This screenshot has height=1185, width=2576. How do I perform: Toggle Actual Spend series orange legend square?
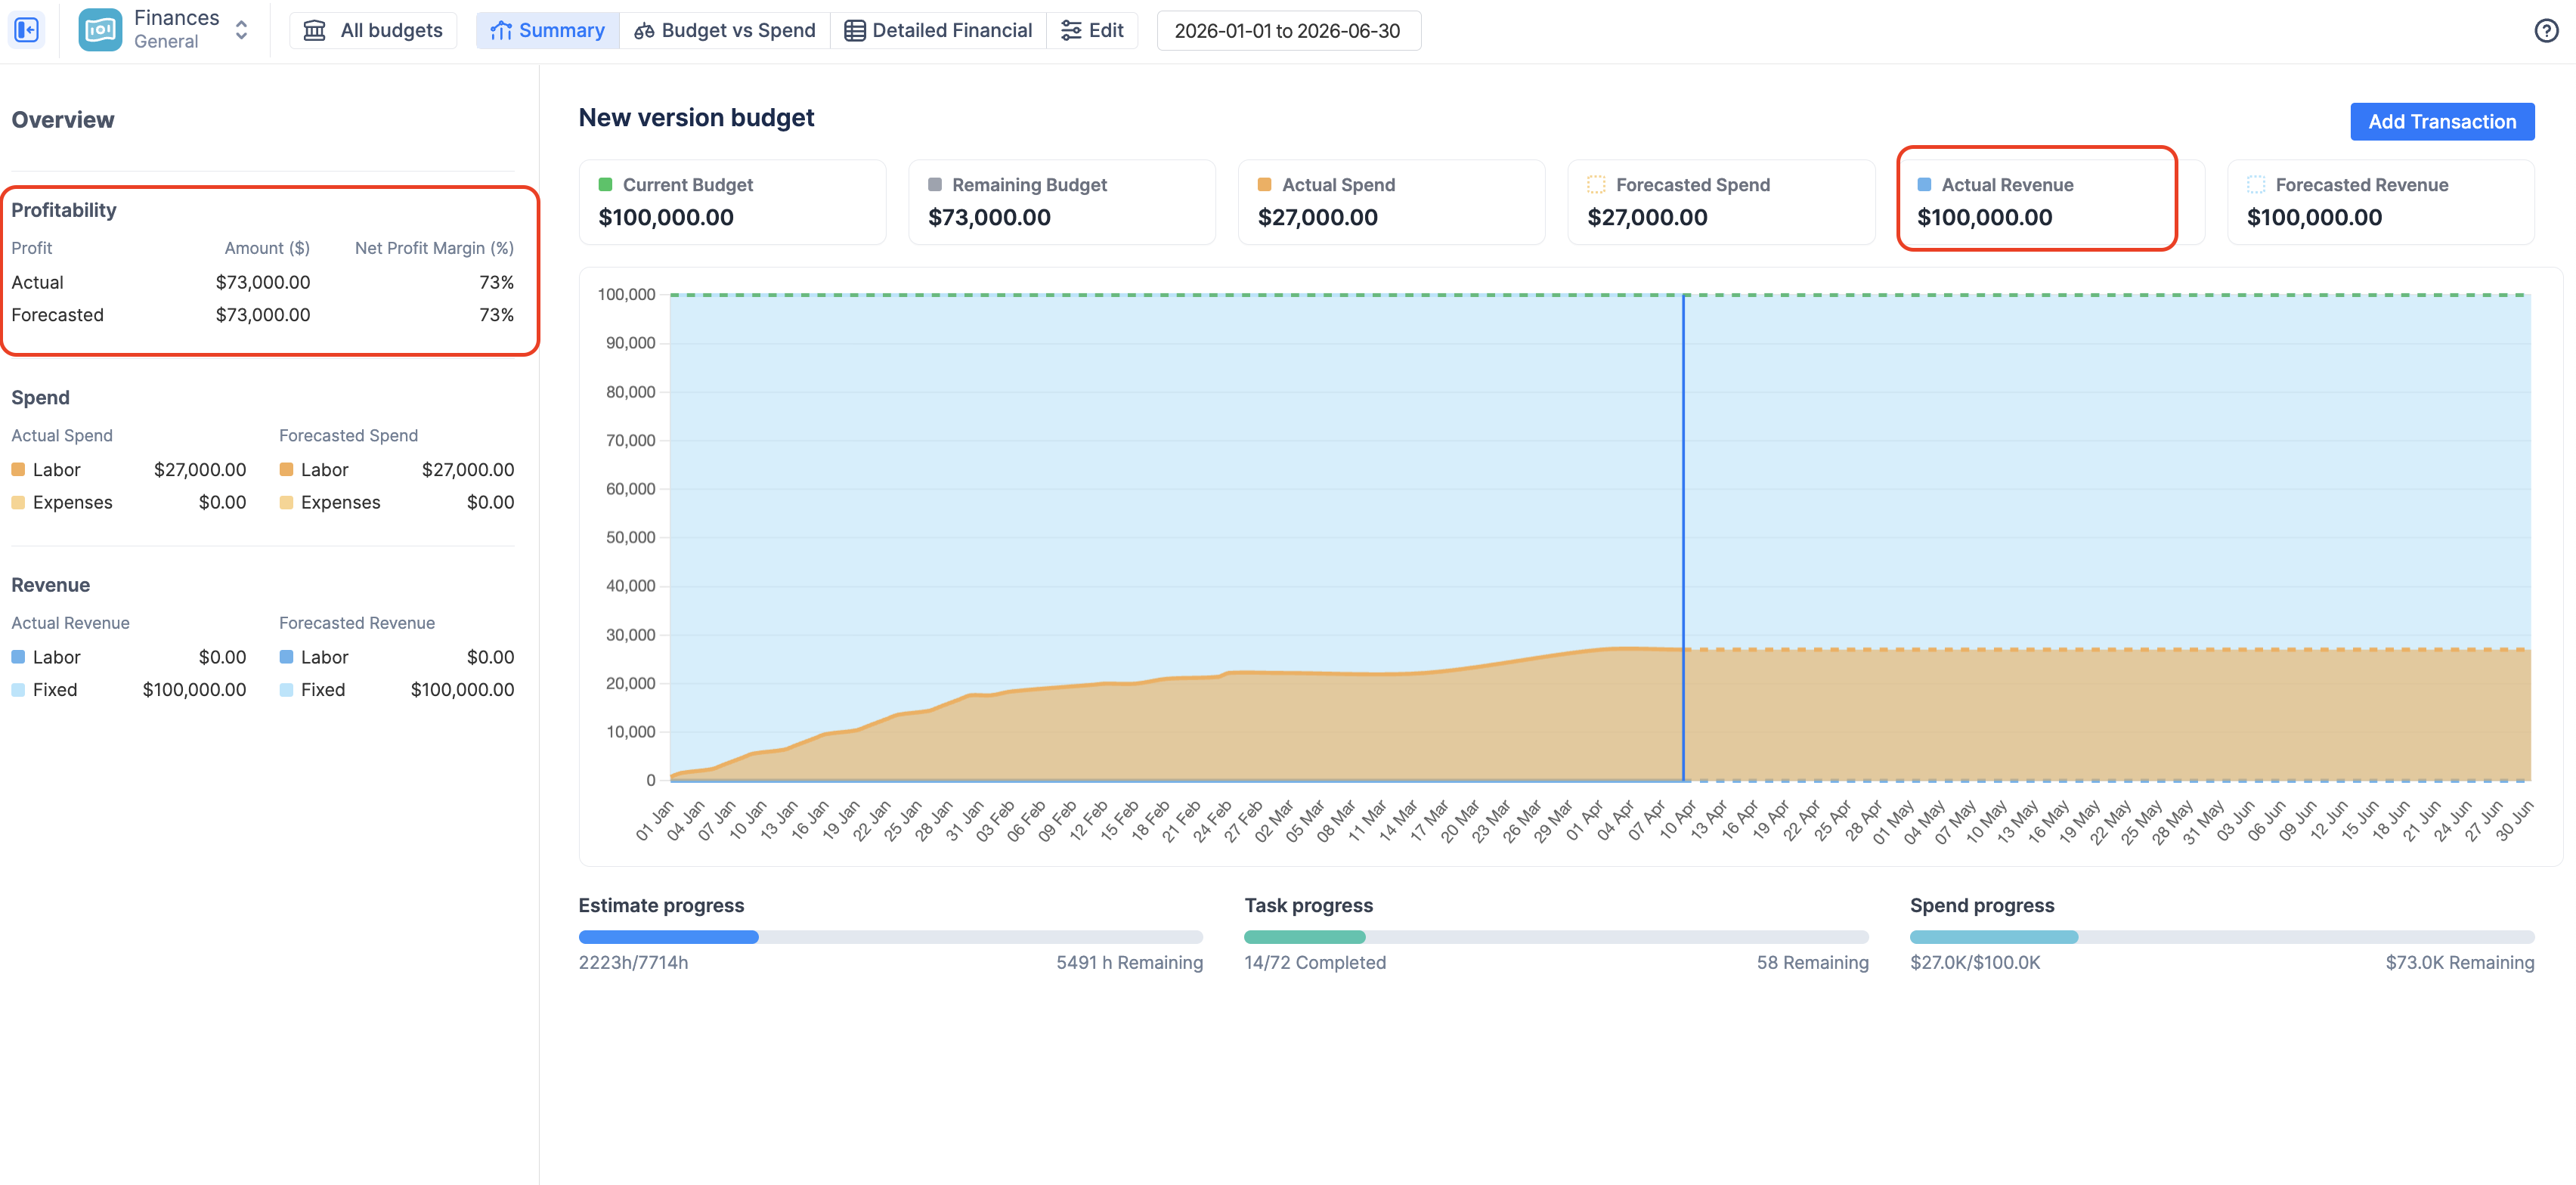tap(1264, 184)
